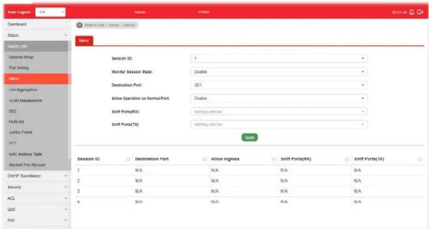Open Allow Operation as Normal Port dropdown
This screenshot has width=429, height=229.
click(x=279, y=98)
